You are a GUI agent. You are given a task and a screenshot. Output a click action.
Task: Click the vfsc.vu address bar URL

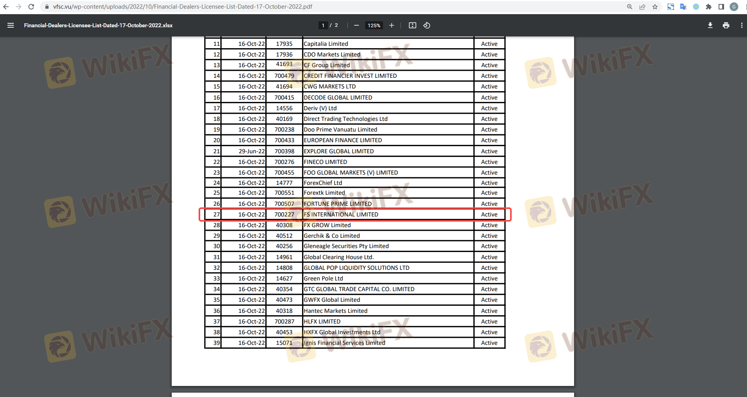[182, 7]
